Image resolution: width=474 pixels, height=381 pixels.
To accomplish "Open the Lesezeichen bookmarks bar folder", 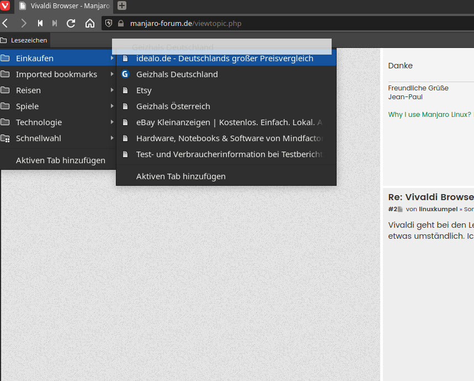I will click(25, 40).
